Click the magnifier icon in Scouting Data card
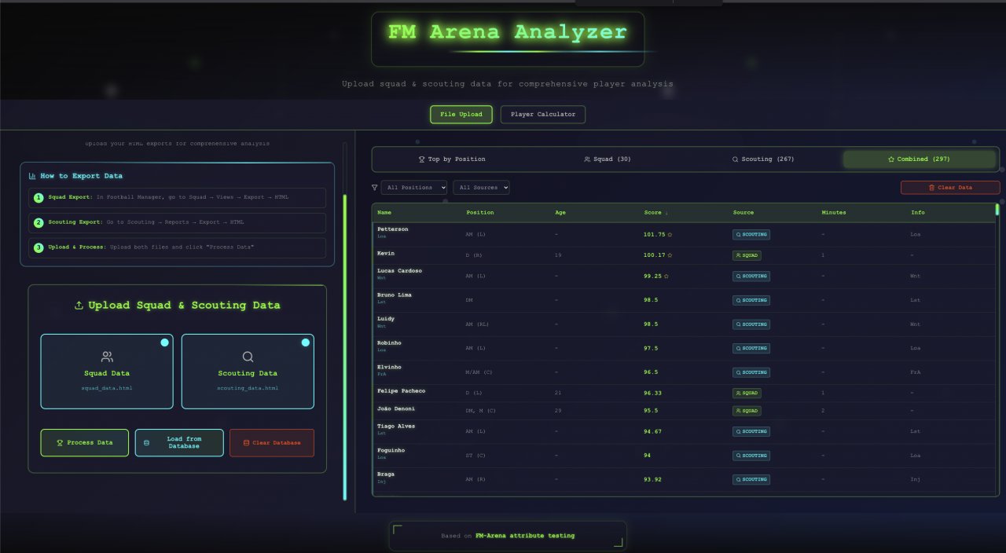 (248, 357)
